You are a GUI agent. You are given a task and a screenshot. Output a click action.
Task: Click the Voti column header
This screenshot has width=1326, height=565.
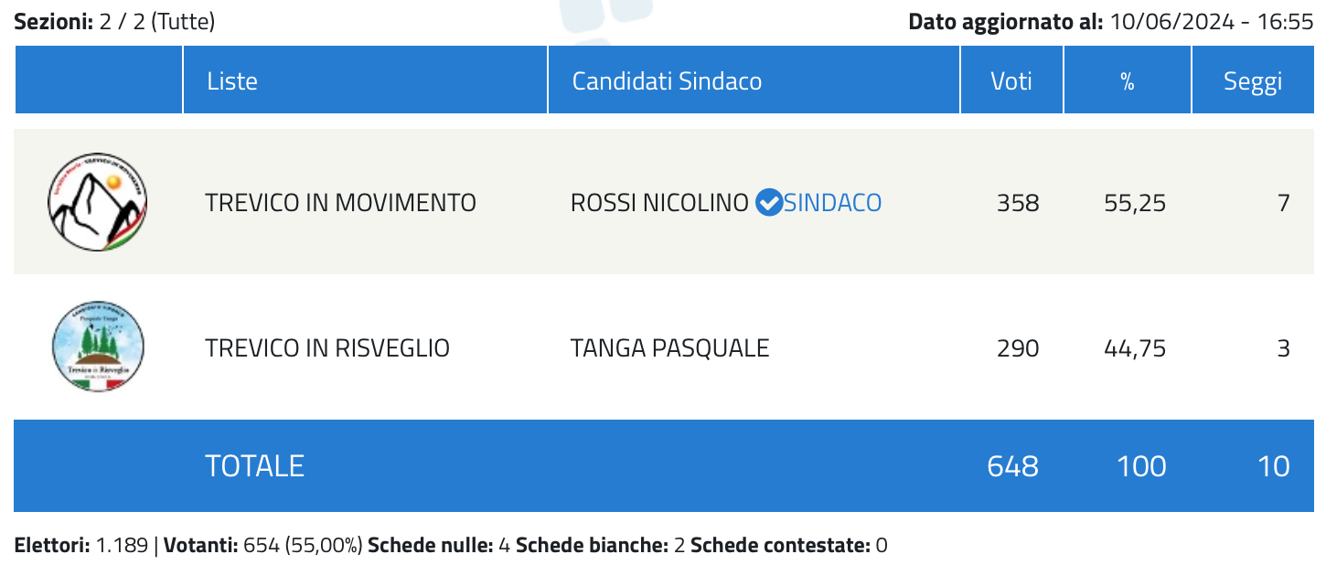[x=1011, y=80]
